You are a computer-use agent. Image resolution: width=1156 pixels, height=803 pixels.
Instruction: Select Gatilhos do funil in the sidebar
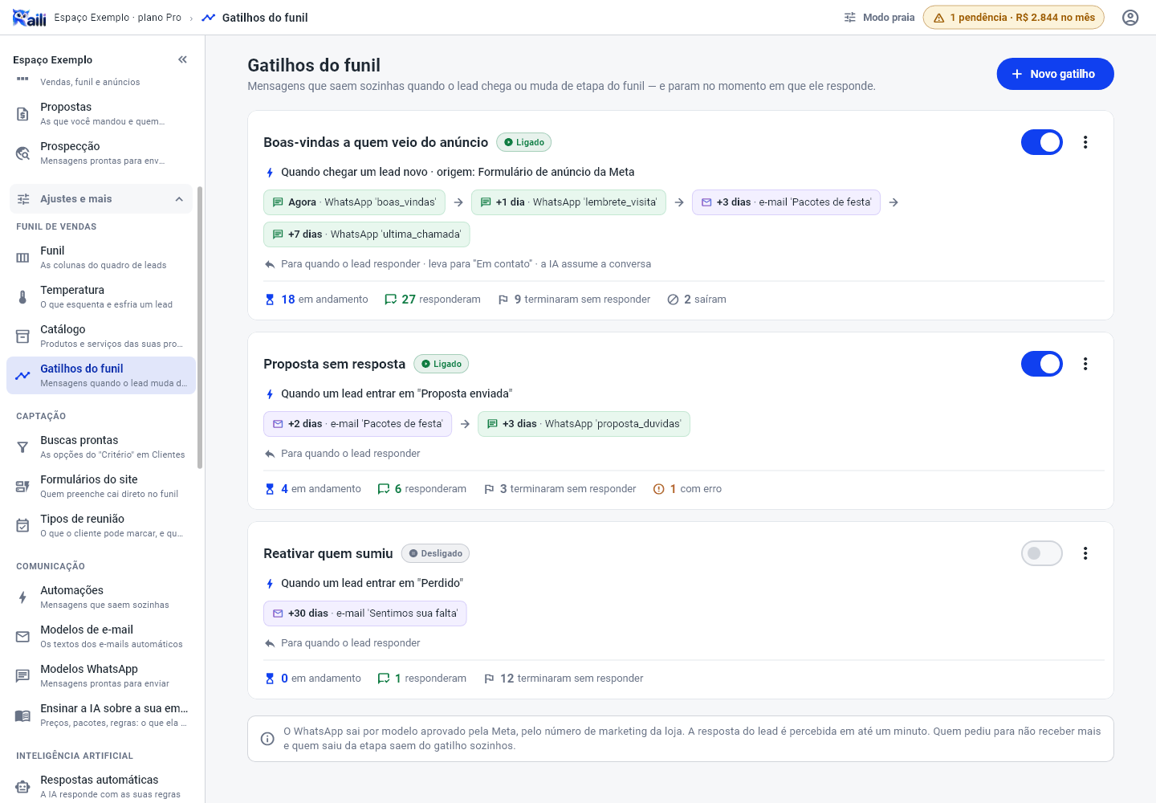(x=101, y=375)
